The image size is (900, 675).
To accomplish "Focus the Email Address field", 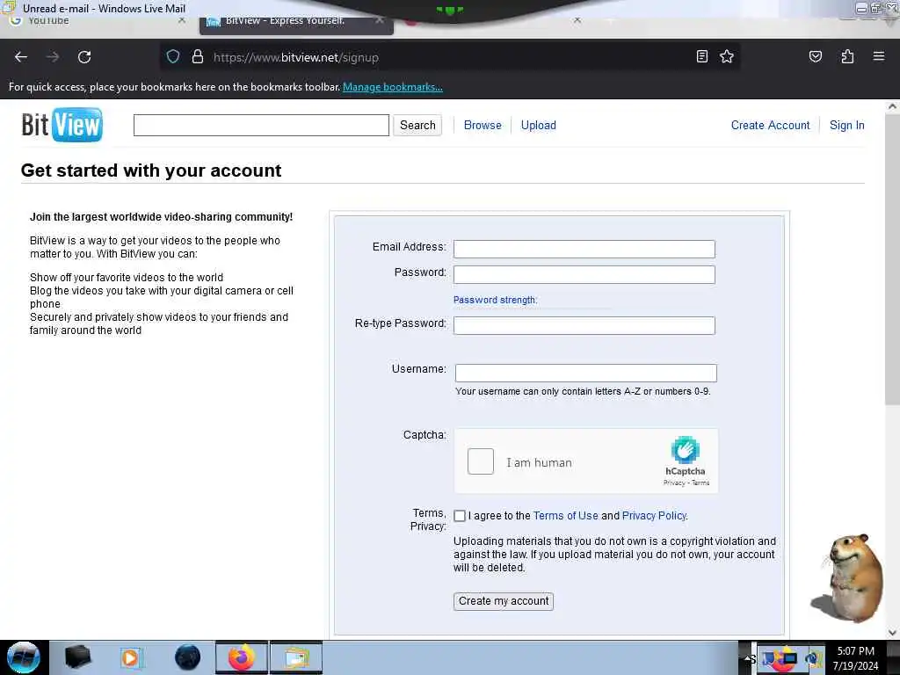I will click(x=584, y=249).
